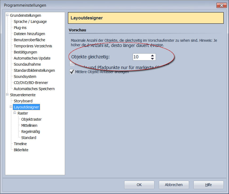Toggle Mittlere Objekt-Anfasser anzeigen checkbox
This screenshot has width=229, height=194.
[72, 72]
